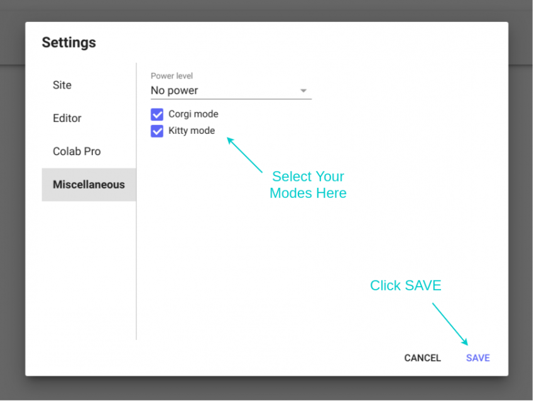Switch to the Site settings tab
The height and width of the screenshot is (401, 534).
click(62, 85)
